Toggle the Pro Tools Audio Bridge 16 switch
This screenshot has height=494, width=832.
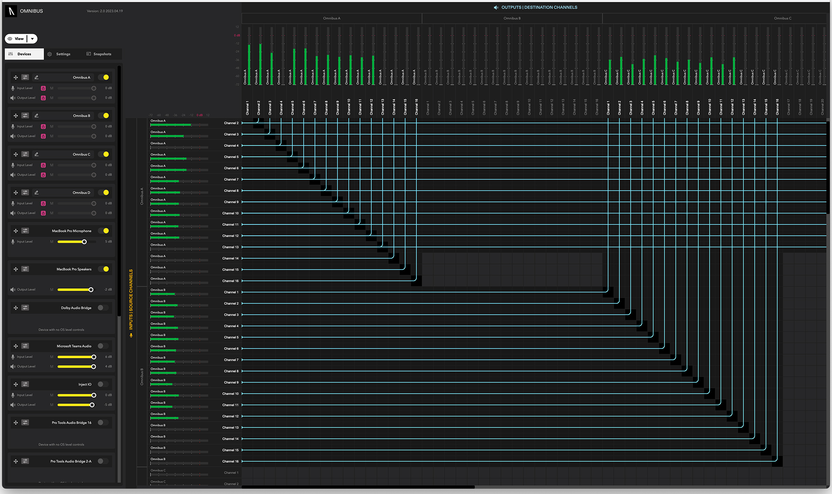point(103,422)
